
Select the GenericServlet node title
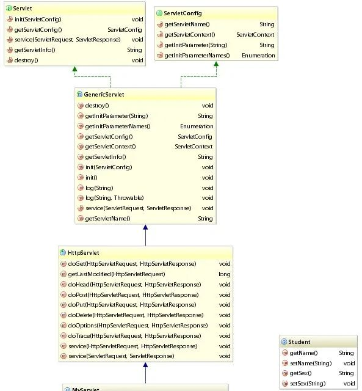pos(104,94)
